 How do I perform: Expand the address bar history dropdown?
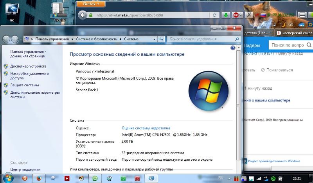[x=154, y=39]
